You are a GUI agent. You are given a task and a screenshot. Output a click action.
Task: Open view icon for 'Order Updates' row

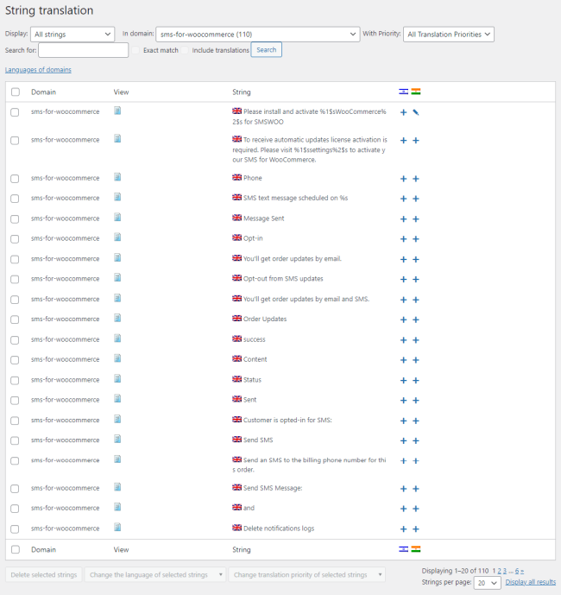117,319
